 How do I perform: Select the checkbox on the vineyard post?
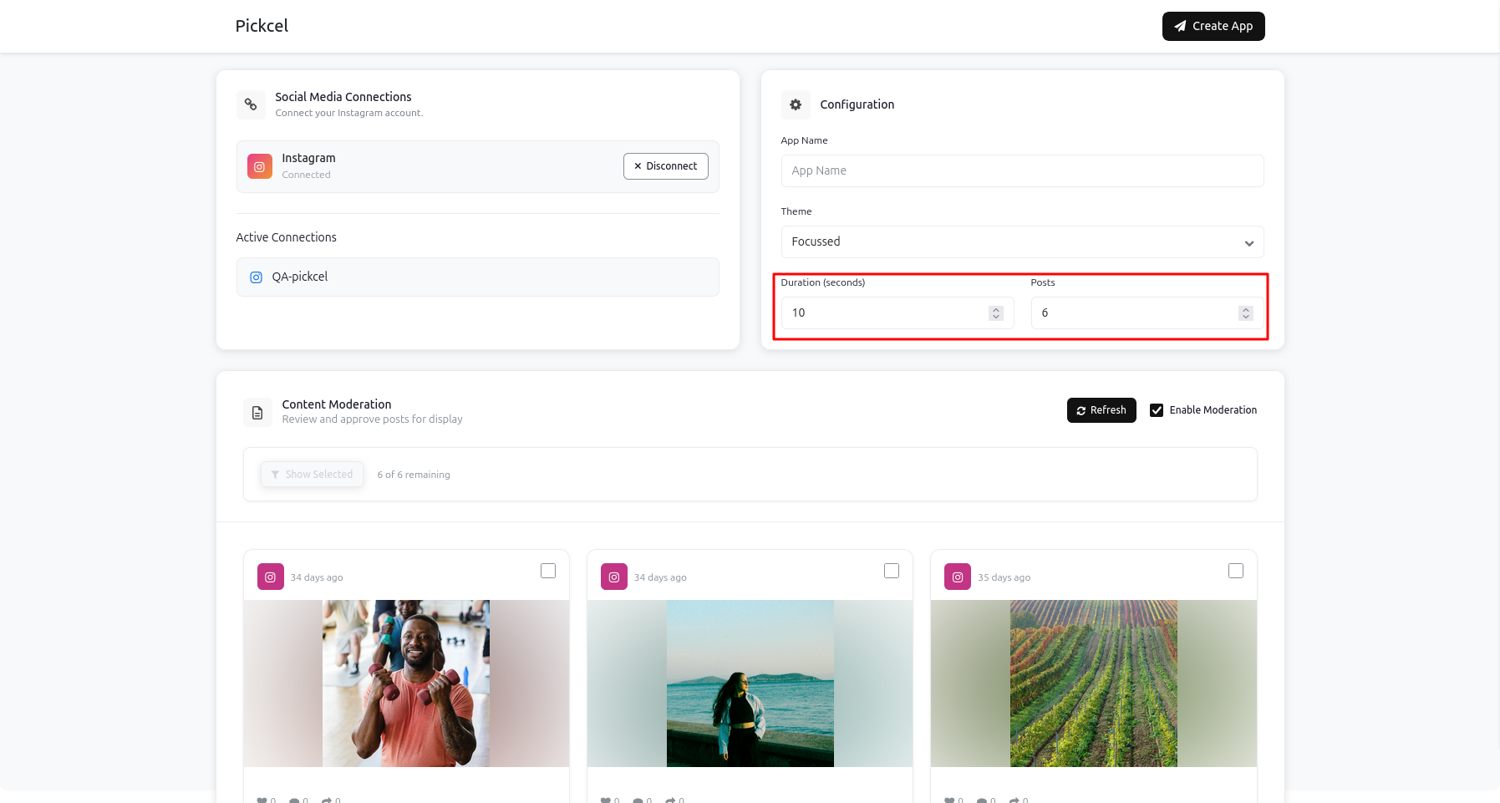tap(1235, 570)
